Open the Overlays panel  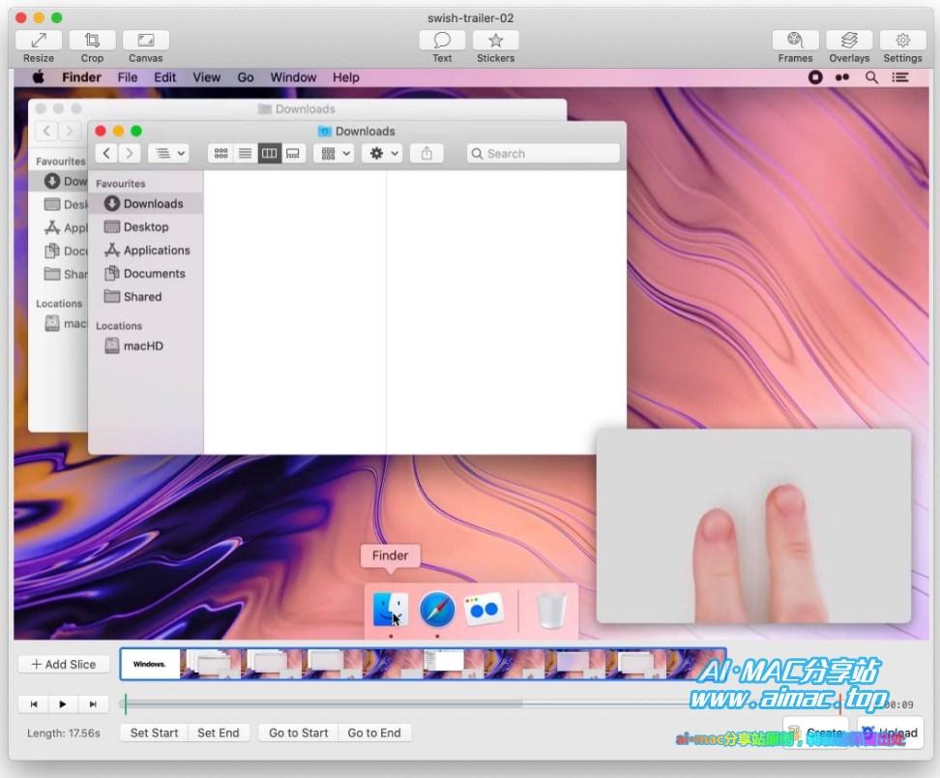(x=849, y=41)
